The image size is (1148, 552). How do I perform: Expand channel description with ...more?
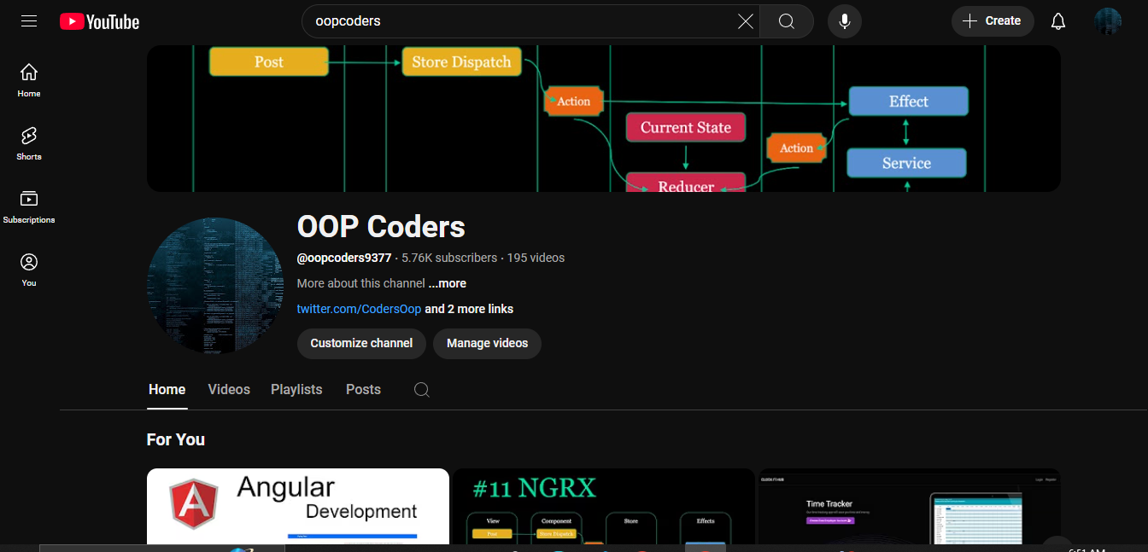[448, 283]
